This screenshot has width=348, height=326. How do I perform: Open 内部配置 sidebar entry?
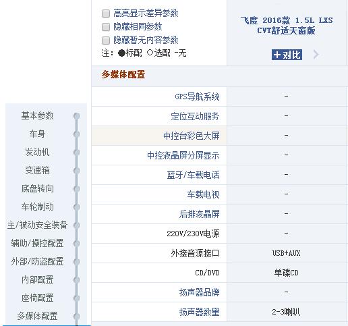(x=37, y=279)
